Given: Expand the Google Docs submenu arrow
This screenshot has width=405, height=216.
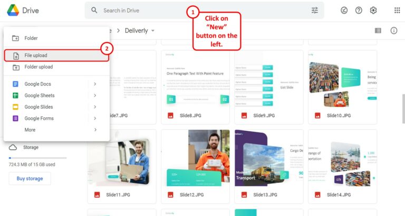Looking at the screenshot, I should (x=95, y=84).
